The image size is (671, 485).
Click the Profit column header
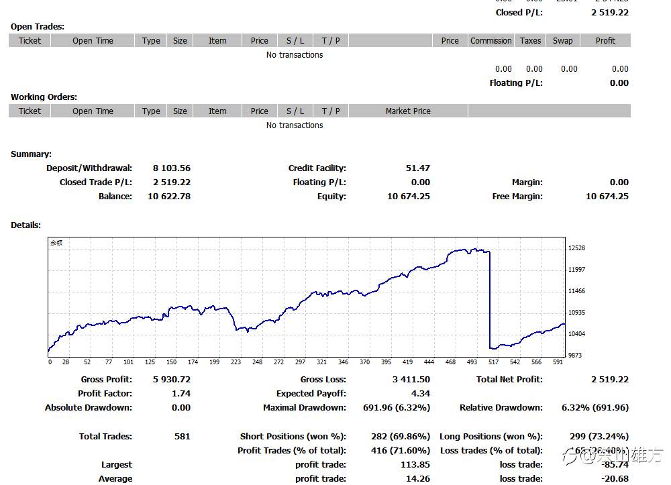(x=605, y=41)
